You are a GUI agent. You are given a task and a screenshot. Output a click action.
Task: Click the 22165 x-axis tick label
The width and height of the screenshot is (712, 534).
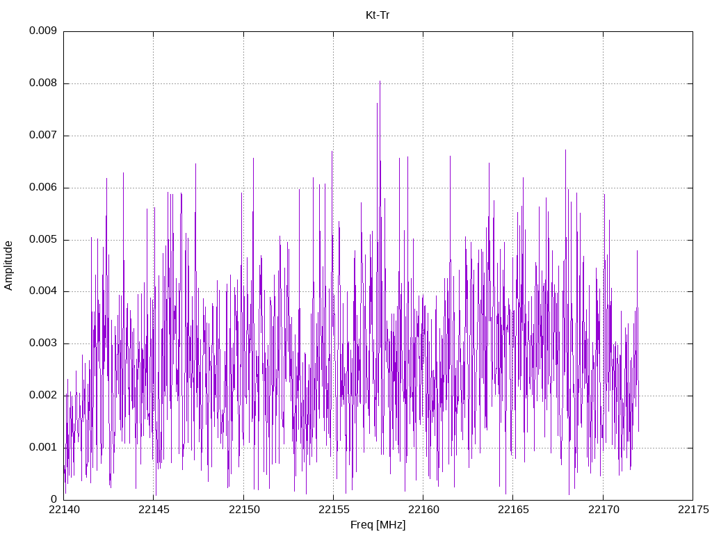(514, 510)
